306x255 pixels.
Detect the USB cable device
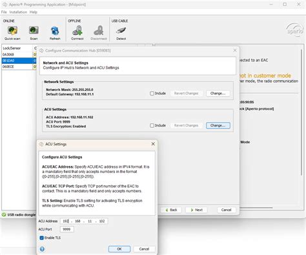(121, 33)
